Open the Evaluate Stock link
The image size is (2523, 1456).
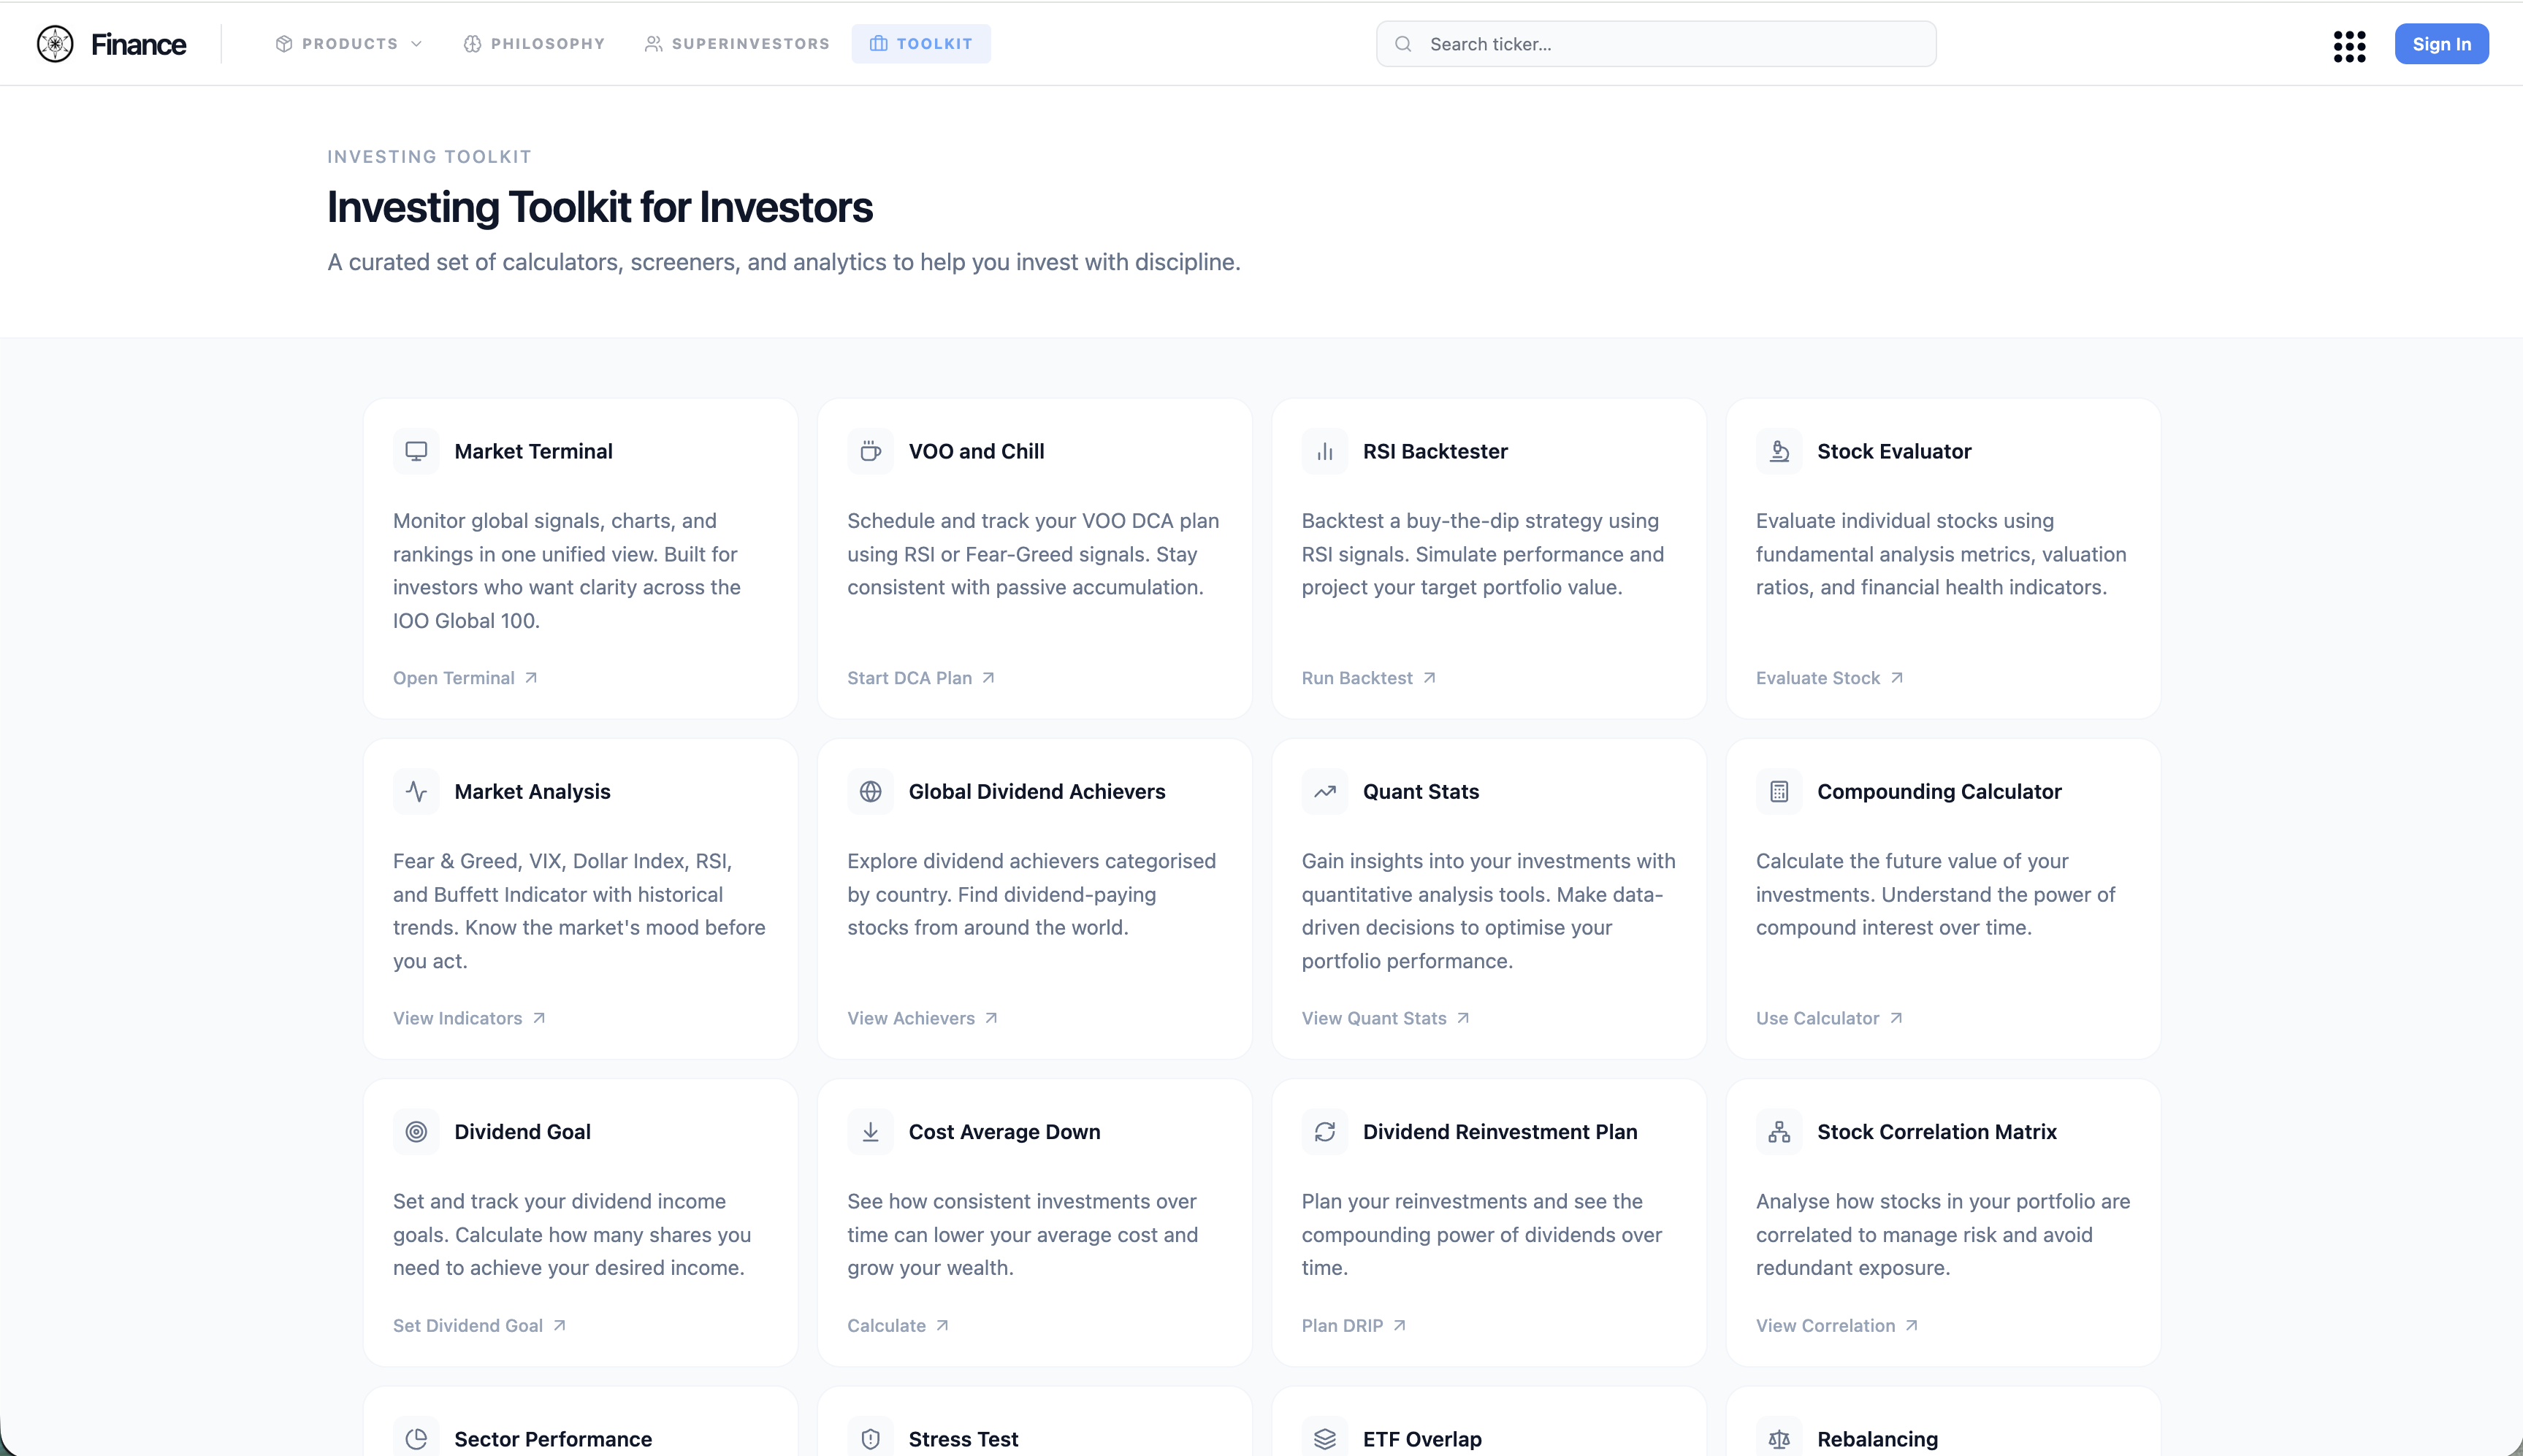click(1830, 678)
